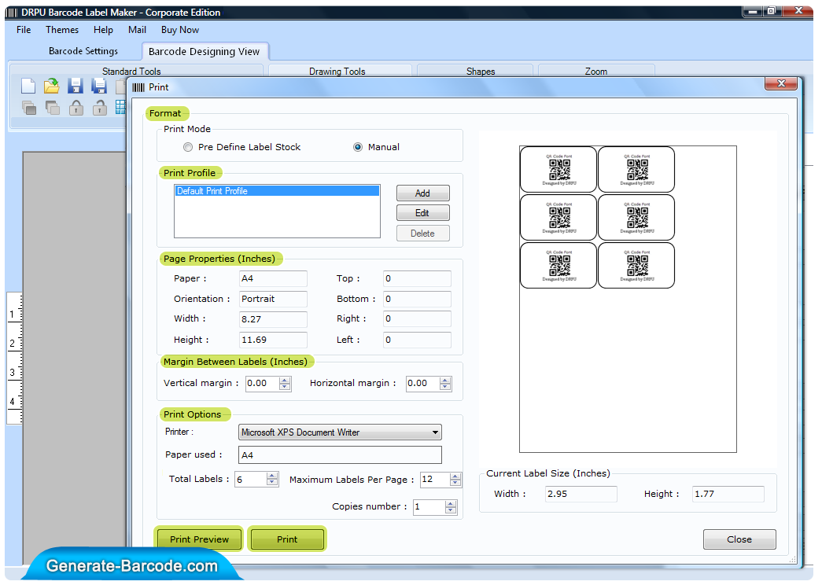Screen dimensions: 822x585
Task: Click the Horizontal margin value field
Action: click(x=422, y=383)
